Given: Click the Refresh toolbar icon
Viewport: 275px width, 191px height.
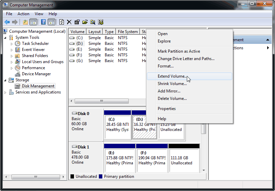Looking at the screenshot, I should tap(61, 22).
